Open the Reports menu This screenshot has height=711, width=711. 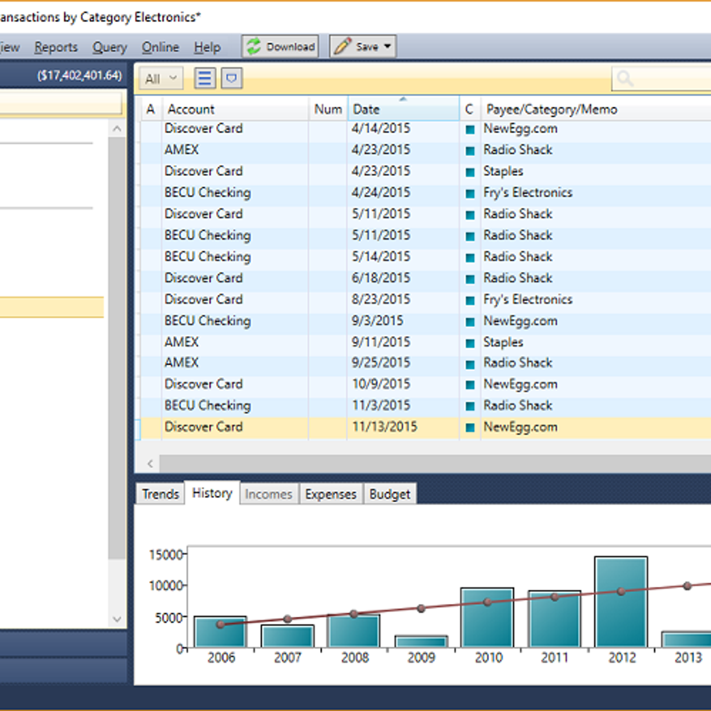(x=56, y=47)
